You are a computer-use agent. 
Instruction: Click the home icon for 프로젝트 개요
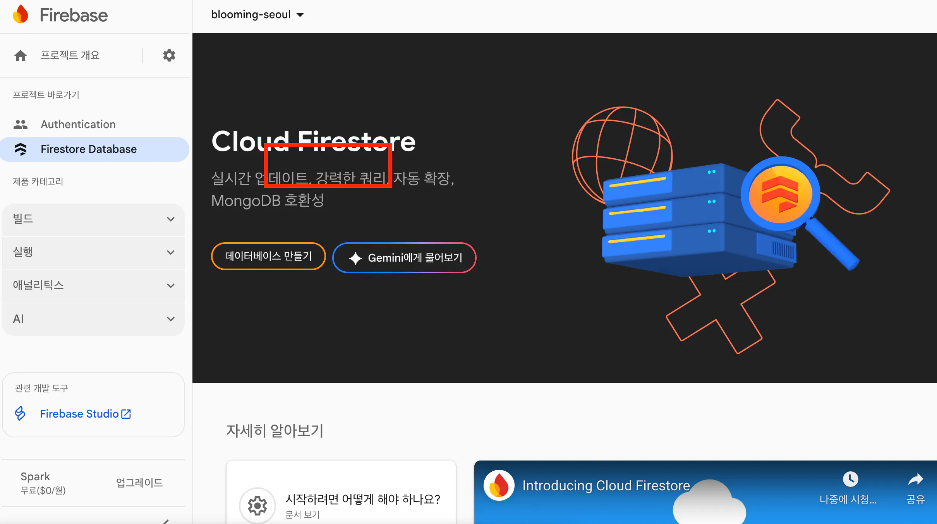pos(21,56)
